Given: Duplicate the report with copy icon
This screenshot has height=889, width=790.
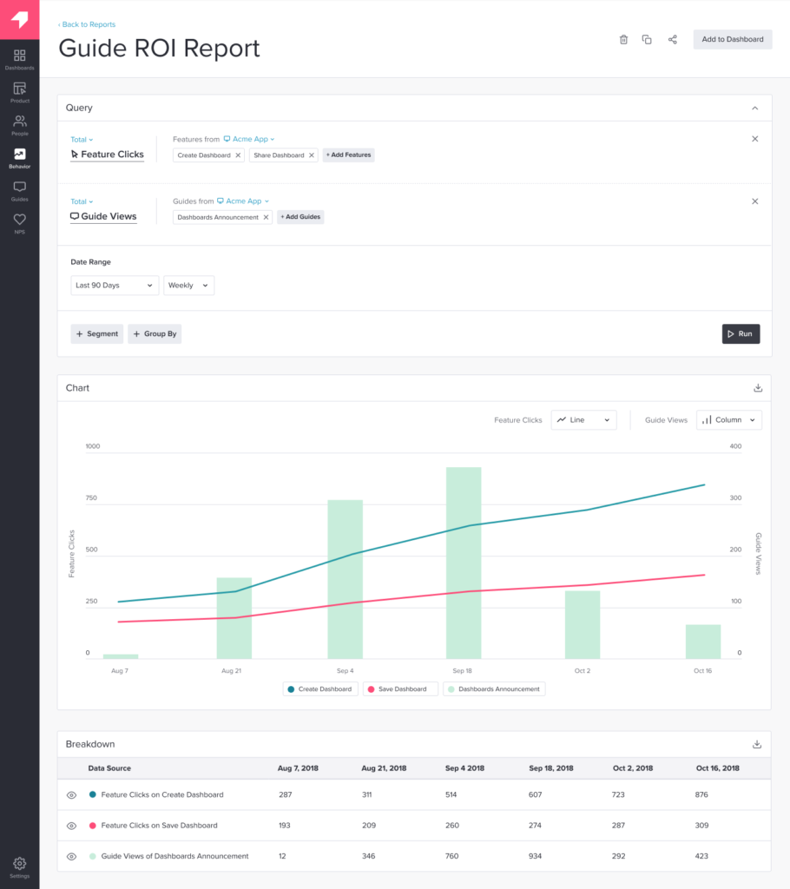Looking at the screenshot, I should coord(647,39).
